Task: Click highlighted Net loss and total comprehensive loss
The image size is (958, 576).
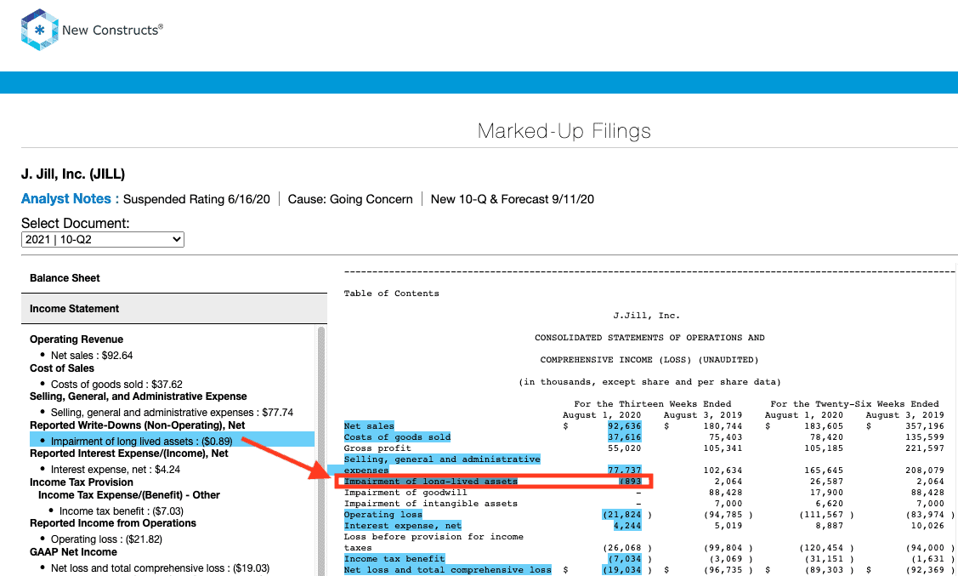Action: click(x=447, y=570)
